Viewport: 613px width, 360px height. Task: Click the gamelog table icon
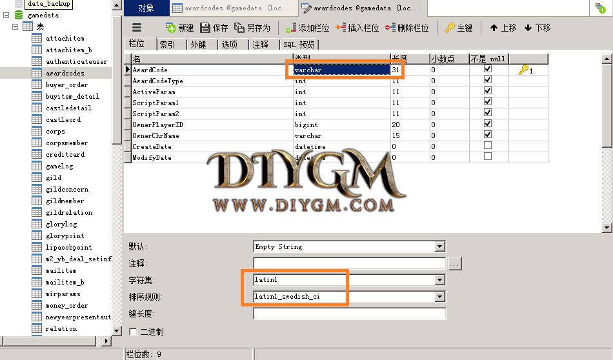pos(37,166)
